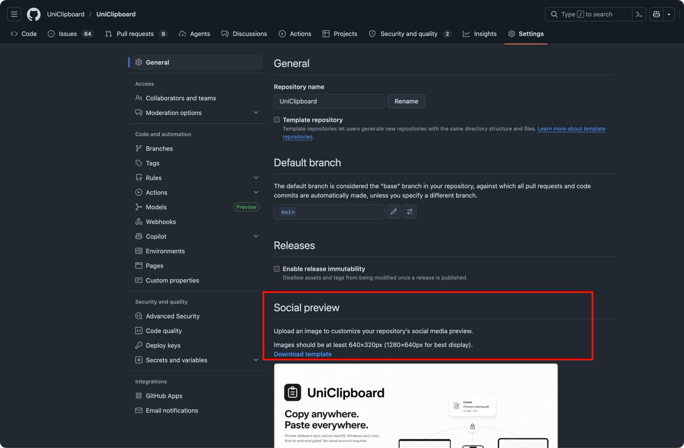
Task: Click the 'main' default branch field
Action: pos(329,212)
